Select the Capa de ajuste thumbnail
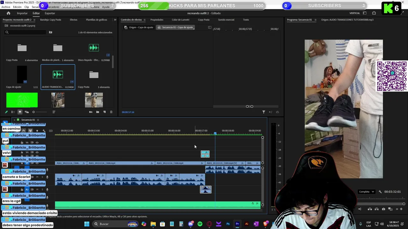Viewport: 408px width, 229px height. (x=22, y=74)
